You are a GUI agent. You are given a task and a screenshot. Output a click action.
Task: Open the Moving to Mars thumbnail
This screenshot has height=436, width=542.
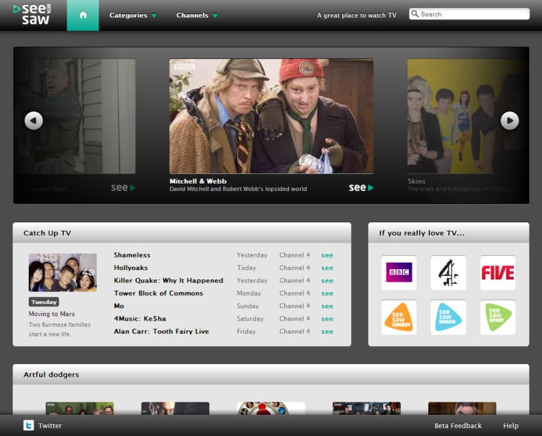pos(62,271)
